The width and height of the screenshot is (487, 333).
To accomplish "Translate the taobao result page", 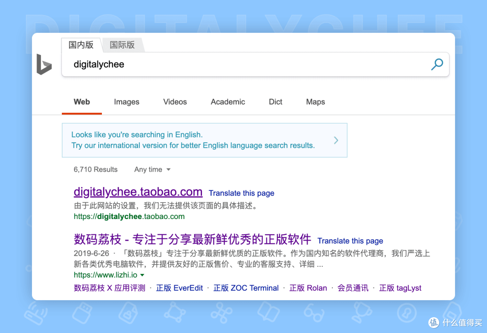I will pos(241,193).
